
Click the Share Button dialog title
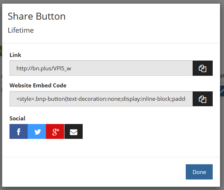click(36, 16)
